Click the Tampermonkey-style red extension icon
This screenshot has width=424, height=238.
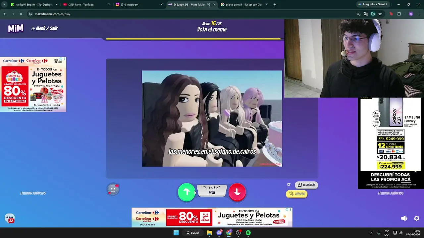click(391, 14)
